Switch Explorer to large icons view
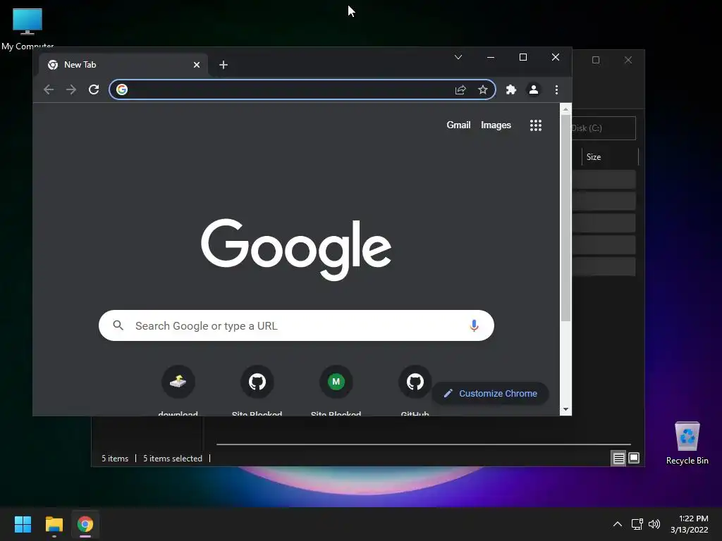 [634, 458]
